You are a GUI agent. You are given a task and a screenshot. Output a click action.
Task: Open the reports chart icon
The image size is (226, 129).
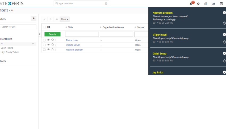pos(213,4)
